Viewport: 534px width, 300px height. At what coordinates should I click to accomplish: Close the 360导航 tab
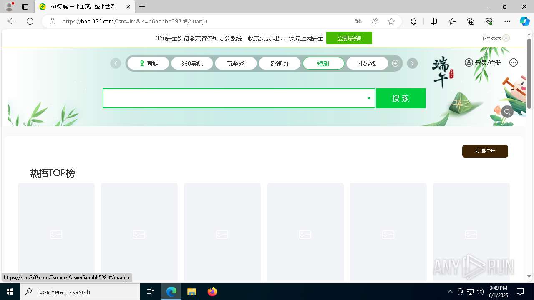128,7
